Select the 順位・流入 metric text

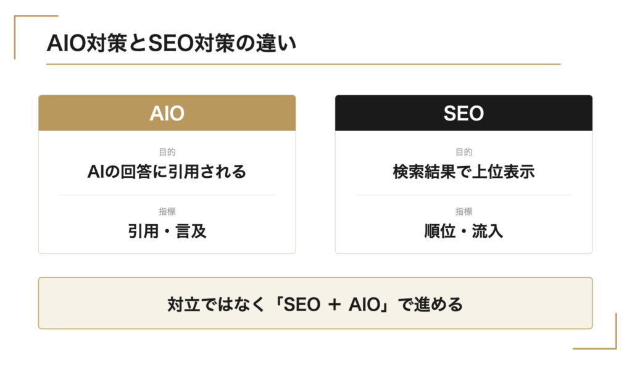(464, 232)
